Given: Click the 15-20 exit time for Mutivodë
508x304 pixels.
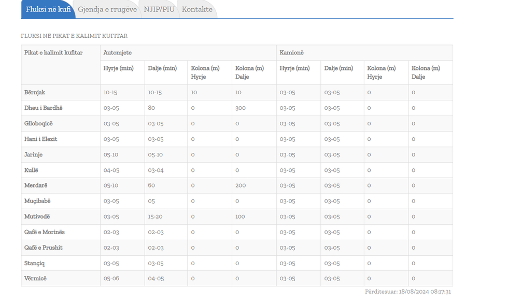Looking at the screenshot, I should coord(155,216).
